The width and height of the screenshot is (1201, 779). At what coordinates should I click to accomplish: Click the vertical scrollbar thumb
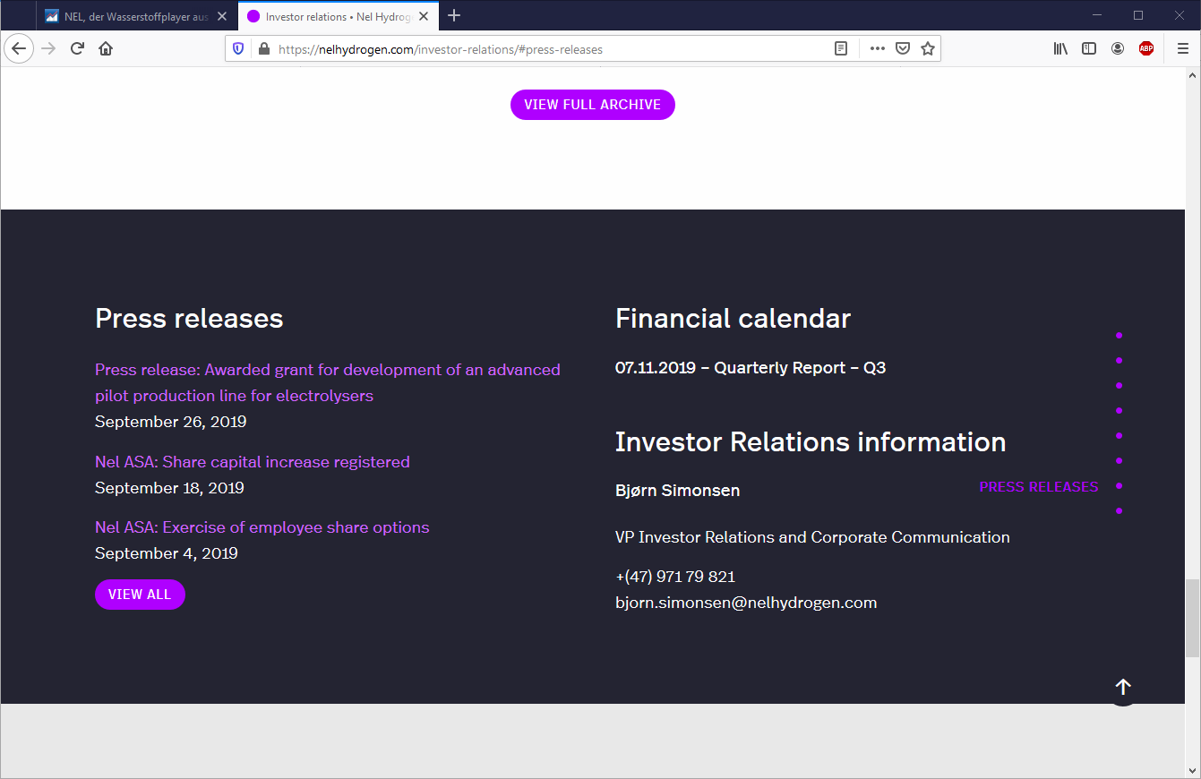(x=1192, y=619)
